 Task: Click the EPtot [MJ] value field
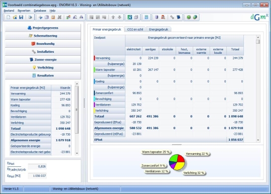pos(37,176)
